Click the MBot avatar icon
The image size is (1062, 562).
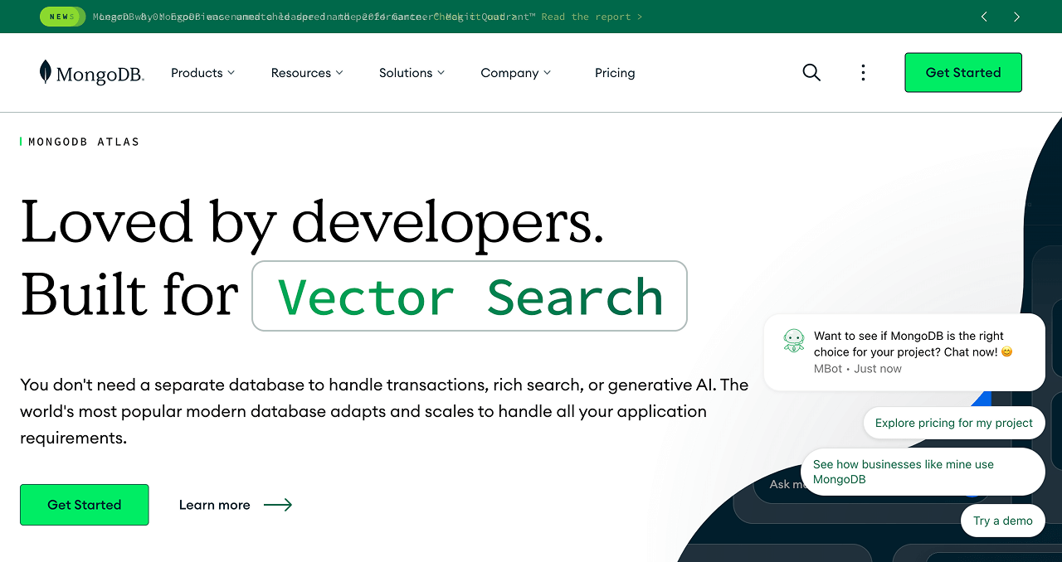tap(794, 341)
